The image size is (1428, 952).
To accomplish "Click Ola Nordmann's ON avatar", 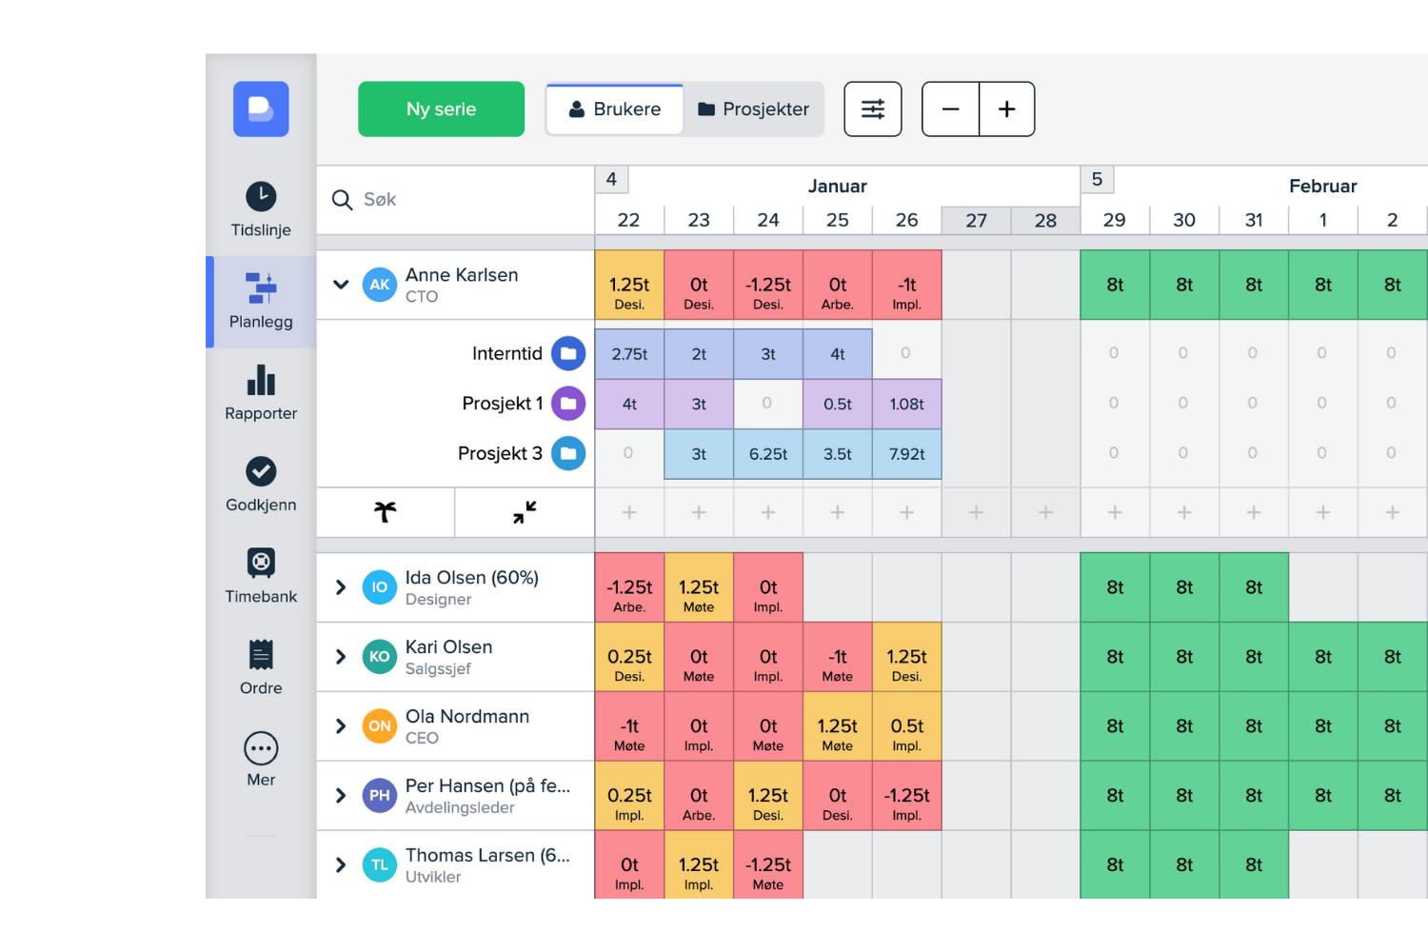I will click(379, 726).
